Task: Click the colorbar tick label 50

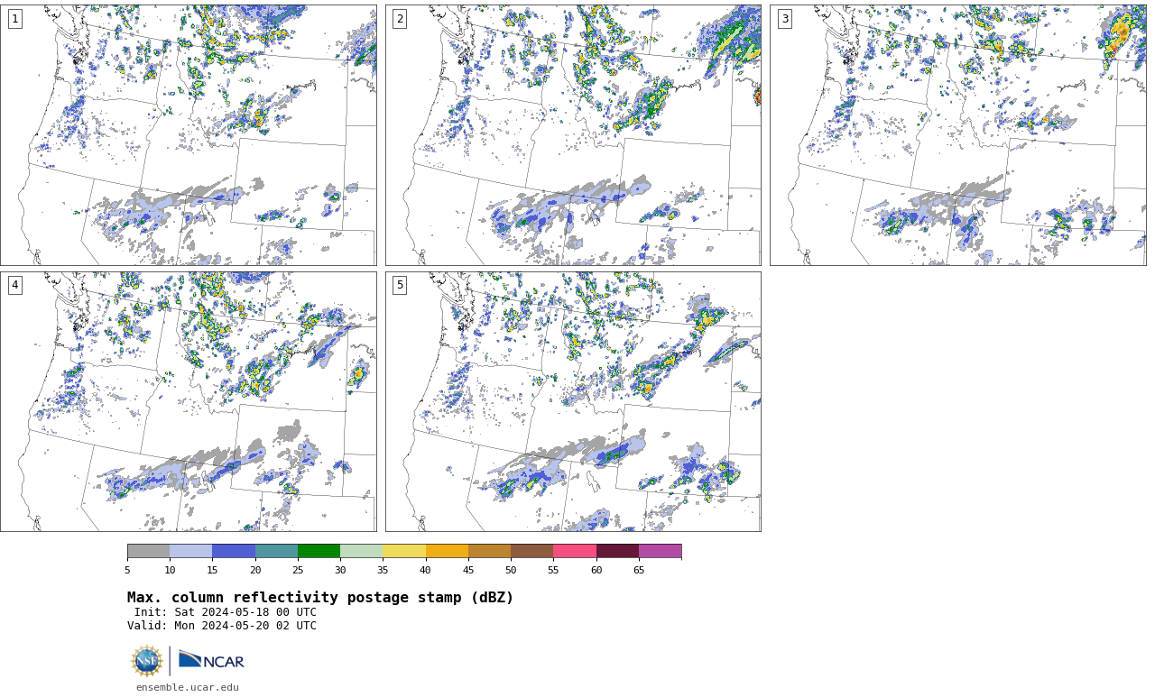Action: [511, 570]
